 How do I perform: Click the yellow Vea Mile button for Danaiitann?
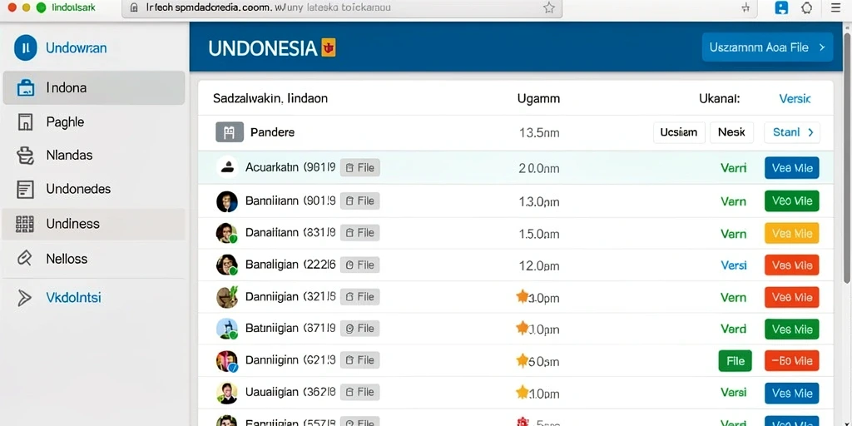(x=792, y=233)
